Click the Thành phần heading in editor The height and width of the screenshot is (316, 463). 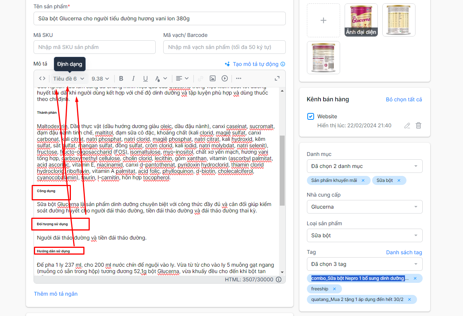click(47, 113)
